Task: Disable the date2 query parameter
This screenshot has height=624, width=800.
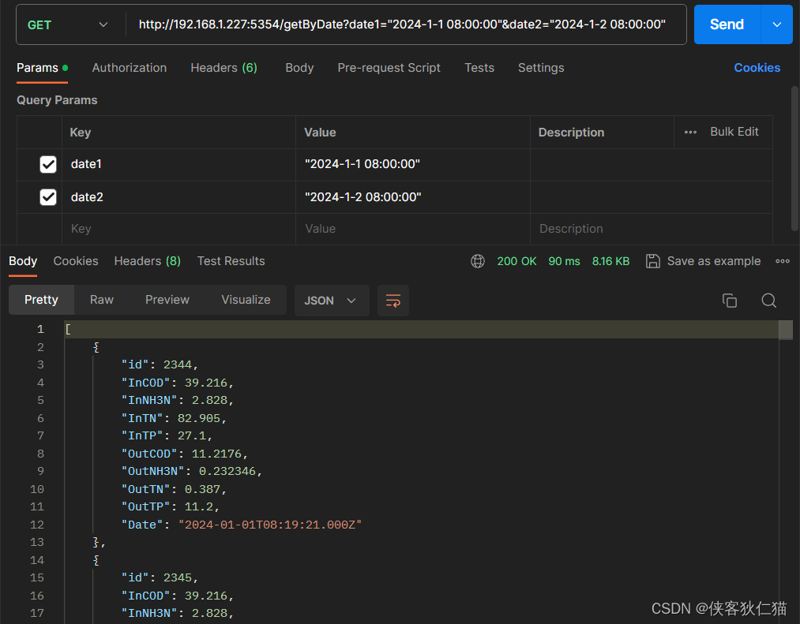Action: 48,196
